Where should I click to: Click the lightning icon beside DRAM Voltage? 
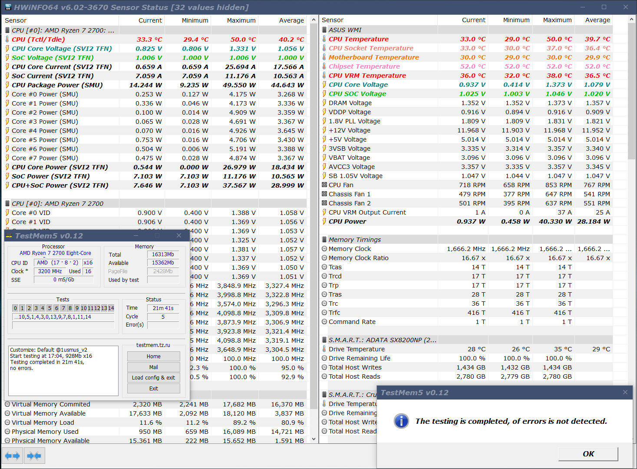[x=324, y=103]
